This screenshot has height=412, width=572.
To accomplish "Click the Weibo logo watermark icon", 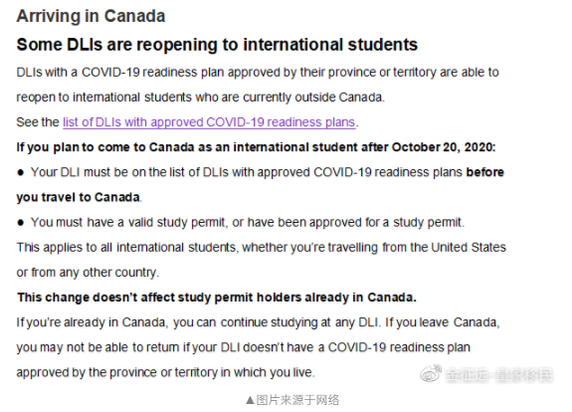I will [x=431, y=373].
